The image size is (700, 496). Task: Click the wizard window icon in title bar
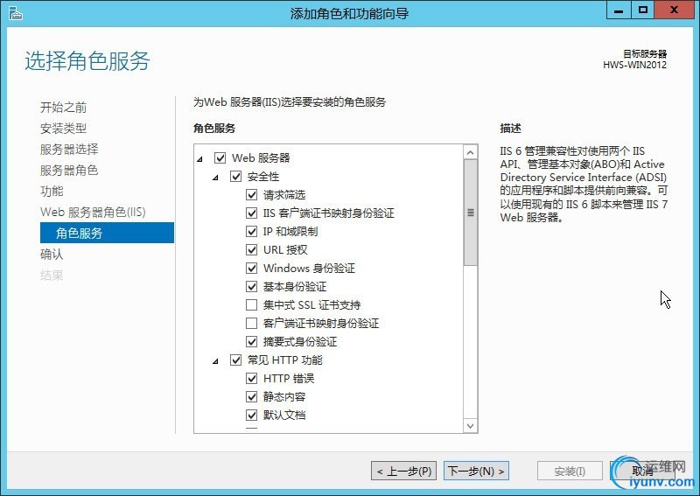(15, 13)
